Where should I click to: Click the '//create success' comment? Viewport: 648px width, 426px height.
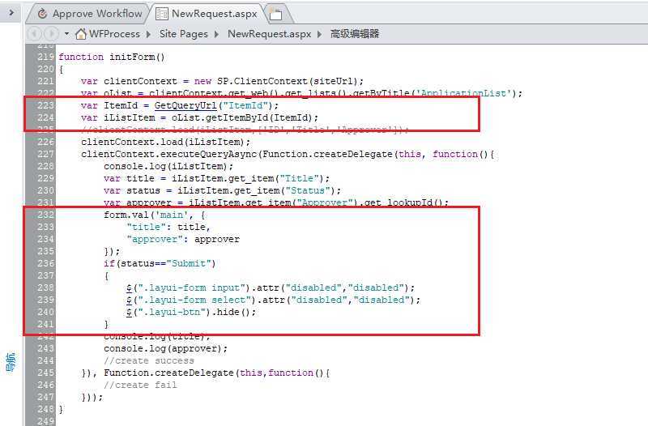coord(149,360)
